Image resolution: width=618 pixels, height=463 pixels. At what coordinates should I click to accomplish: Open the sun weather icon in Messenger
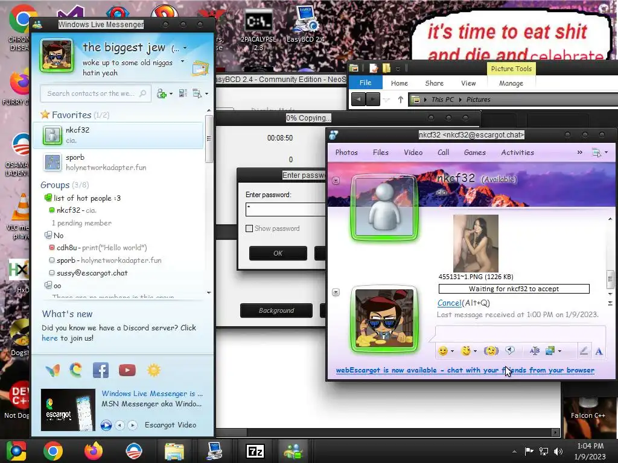154,370
